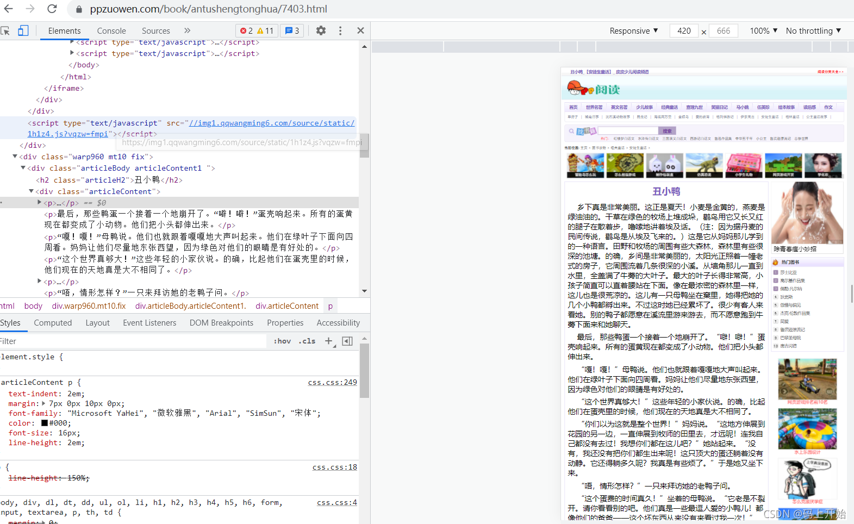Open css.css:249 source link
This screenshot has width=854, height=524.
click(333, 383)
